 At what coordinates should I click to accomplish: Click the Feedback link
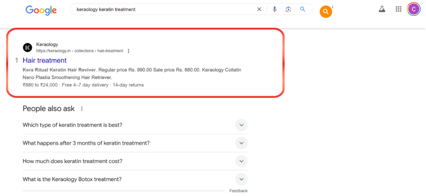click(x=238, y=191)
